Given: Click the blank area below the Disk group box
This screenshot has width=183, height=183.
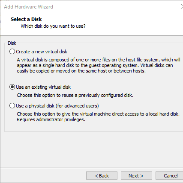Looking at the screenshot, I should (x=91, y=149).
